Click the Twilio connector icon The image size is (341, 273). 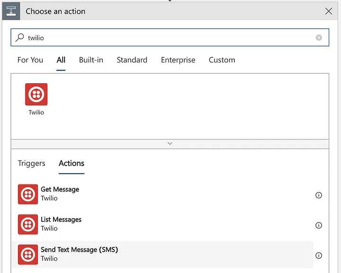(36, 94)
